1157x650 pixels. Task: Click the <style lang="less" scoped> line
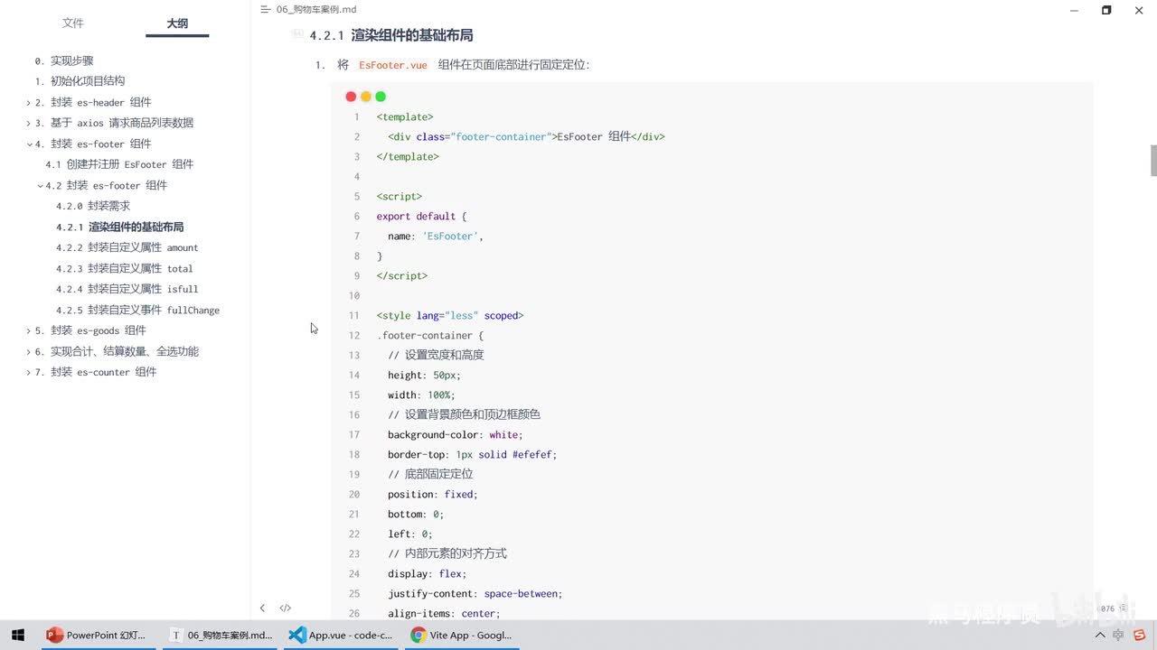pos(450,315)
